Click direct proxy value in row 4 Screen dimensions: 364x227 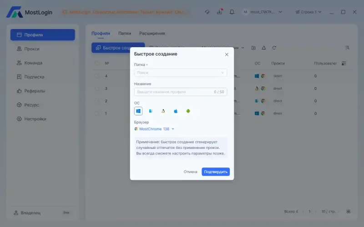[x=278, y=76]
